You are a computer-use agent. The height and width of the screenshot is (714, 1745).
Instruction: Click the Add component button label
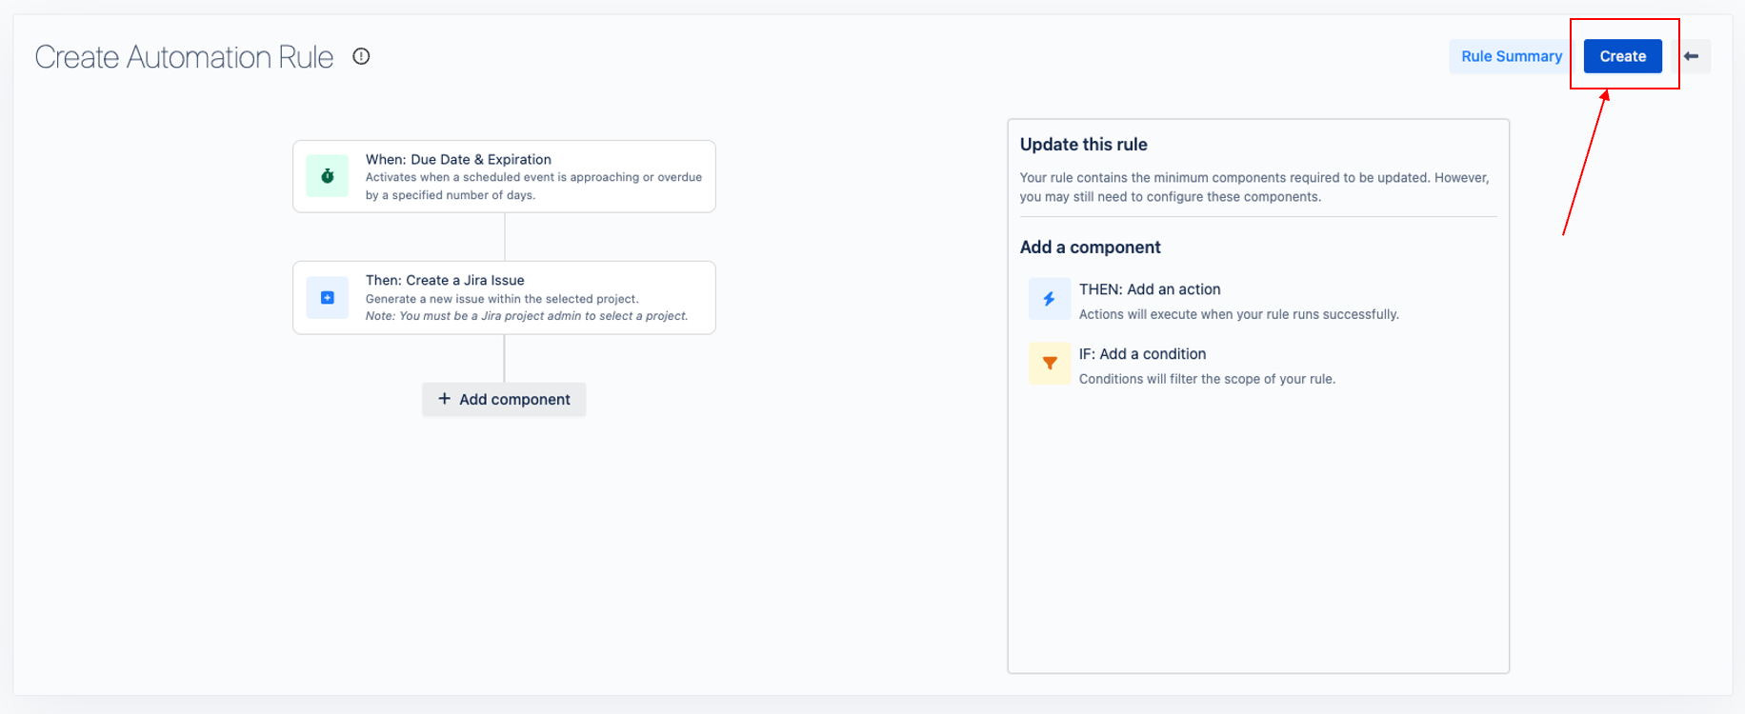pos(514,400)
